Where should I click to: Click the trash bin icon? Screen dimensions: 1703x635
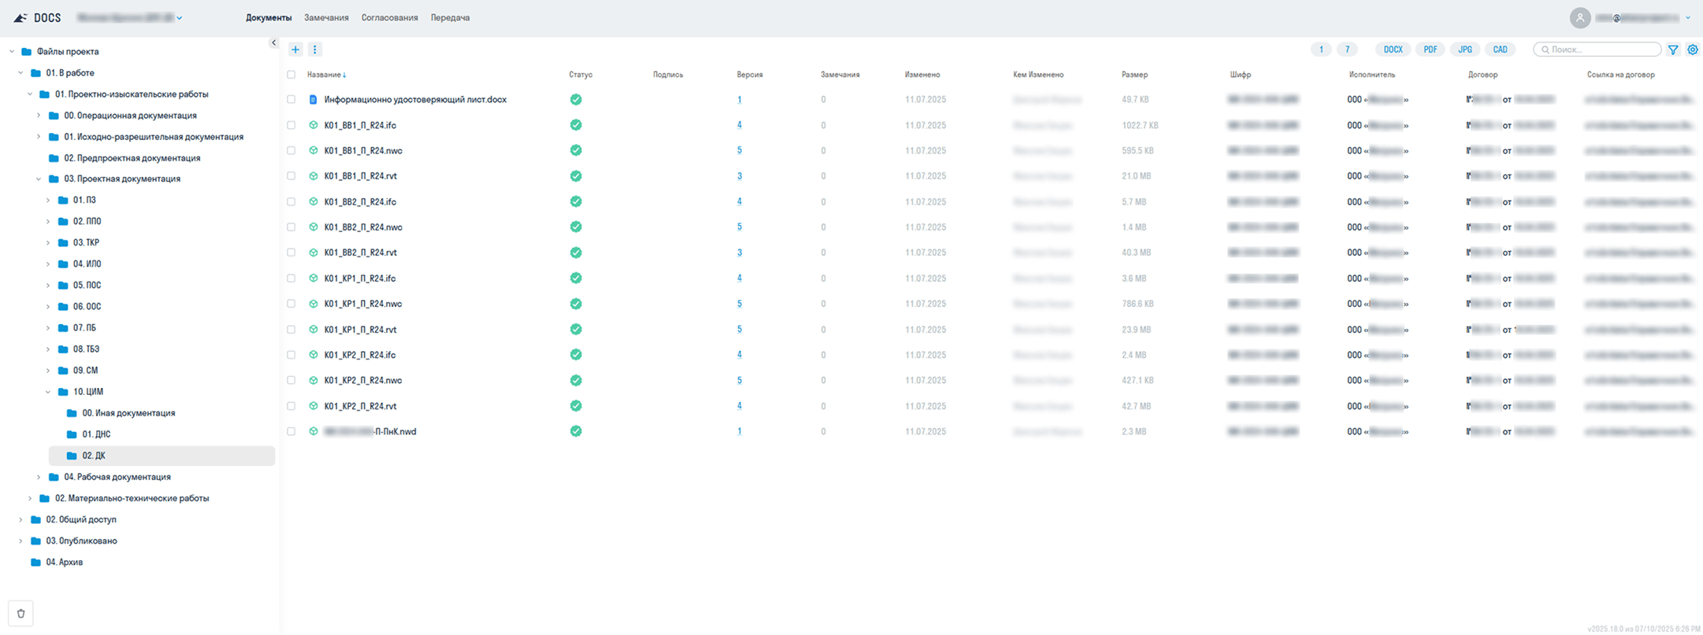coord(21,614)
